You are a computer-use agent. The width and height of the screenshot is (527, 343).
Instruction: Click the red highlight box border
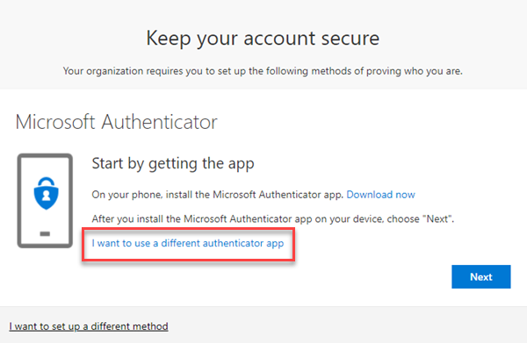(188, 229)
